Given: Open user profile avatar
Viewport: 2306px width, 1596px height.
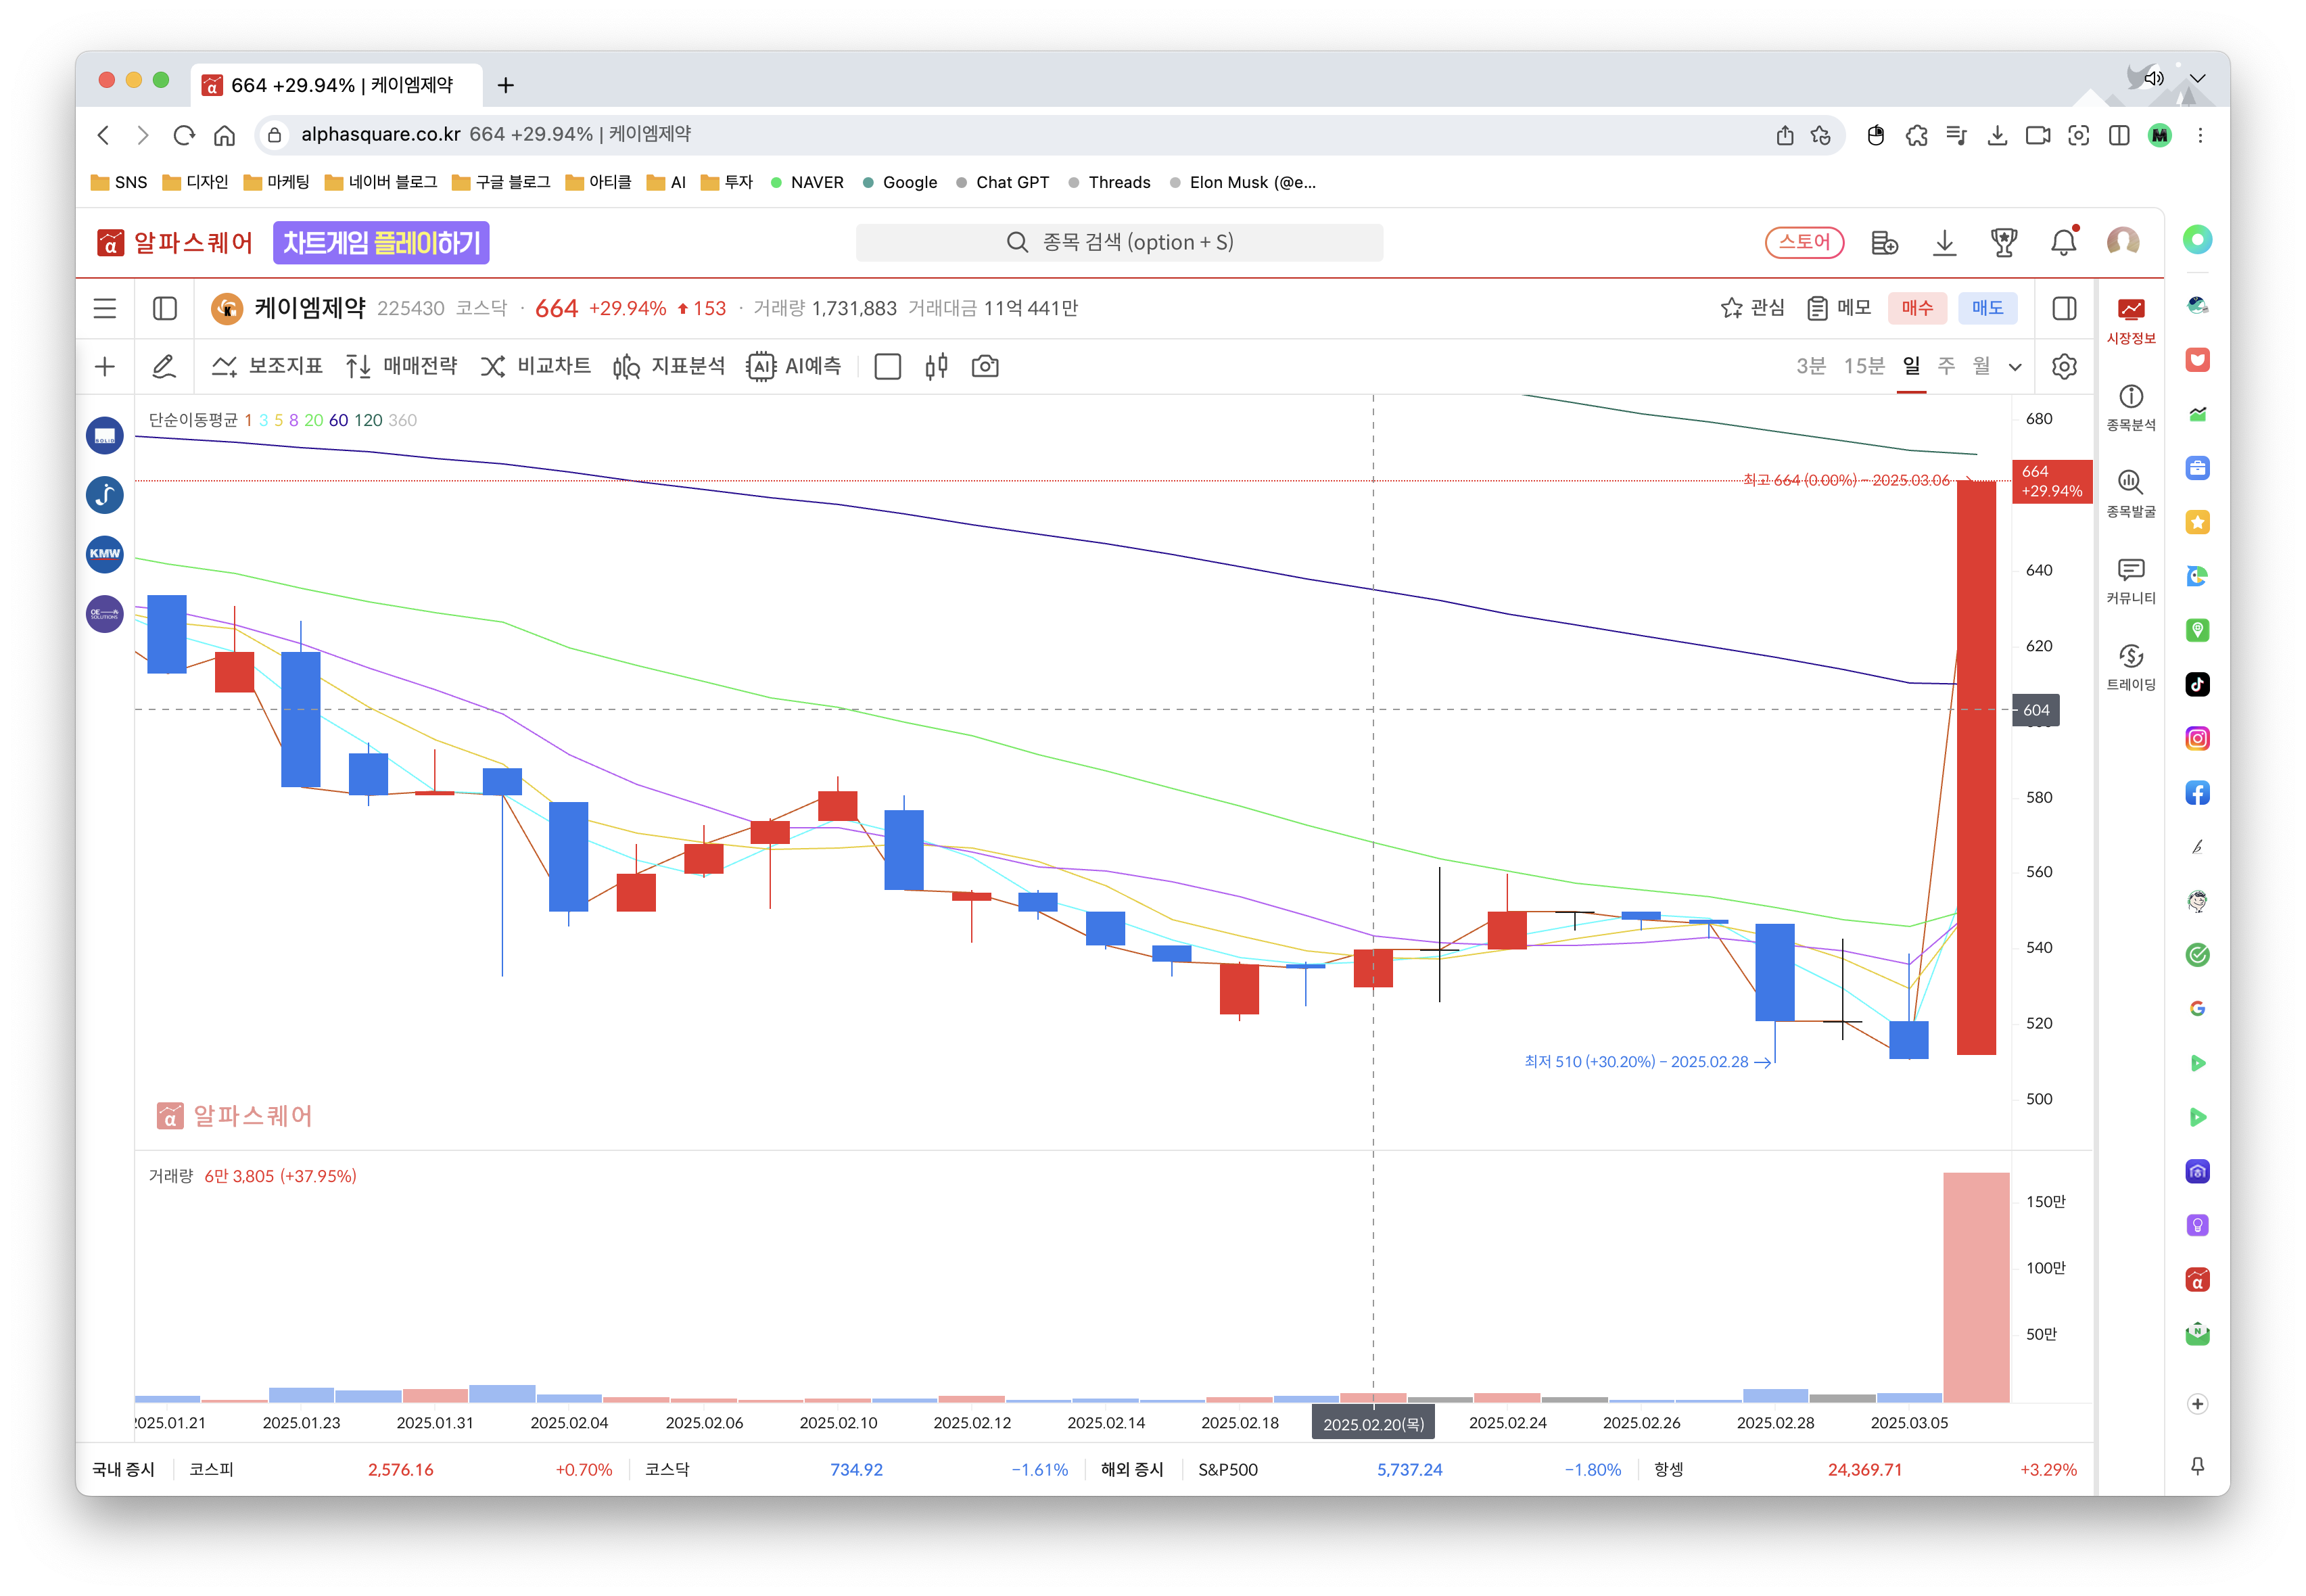Looking at the screenshot, I should pyautogui.click(x=2123, y=243).
